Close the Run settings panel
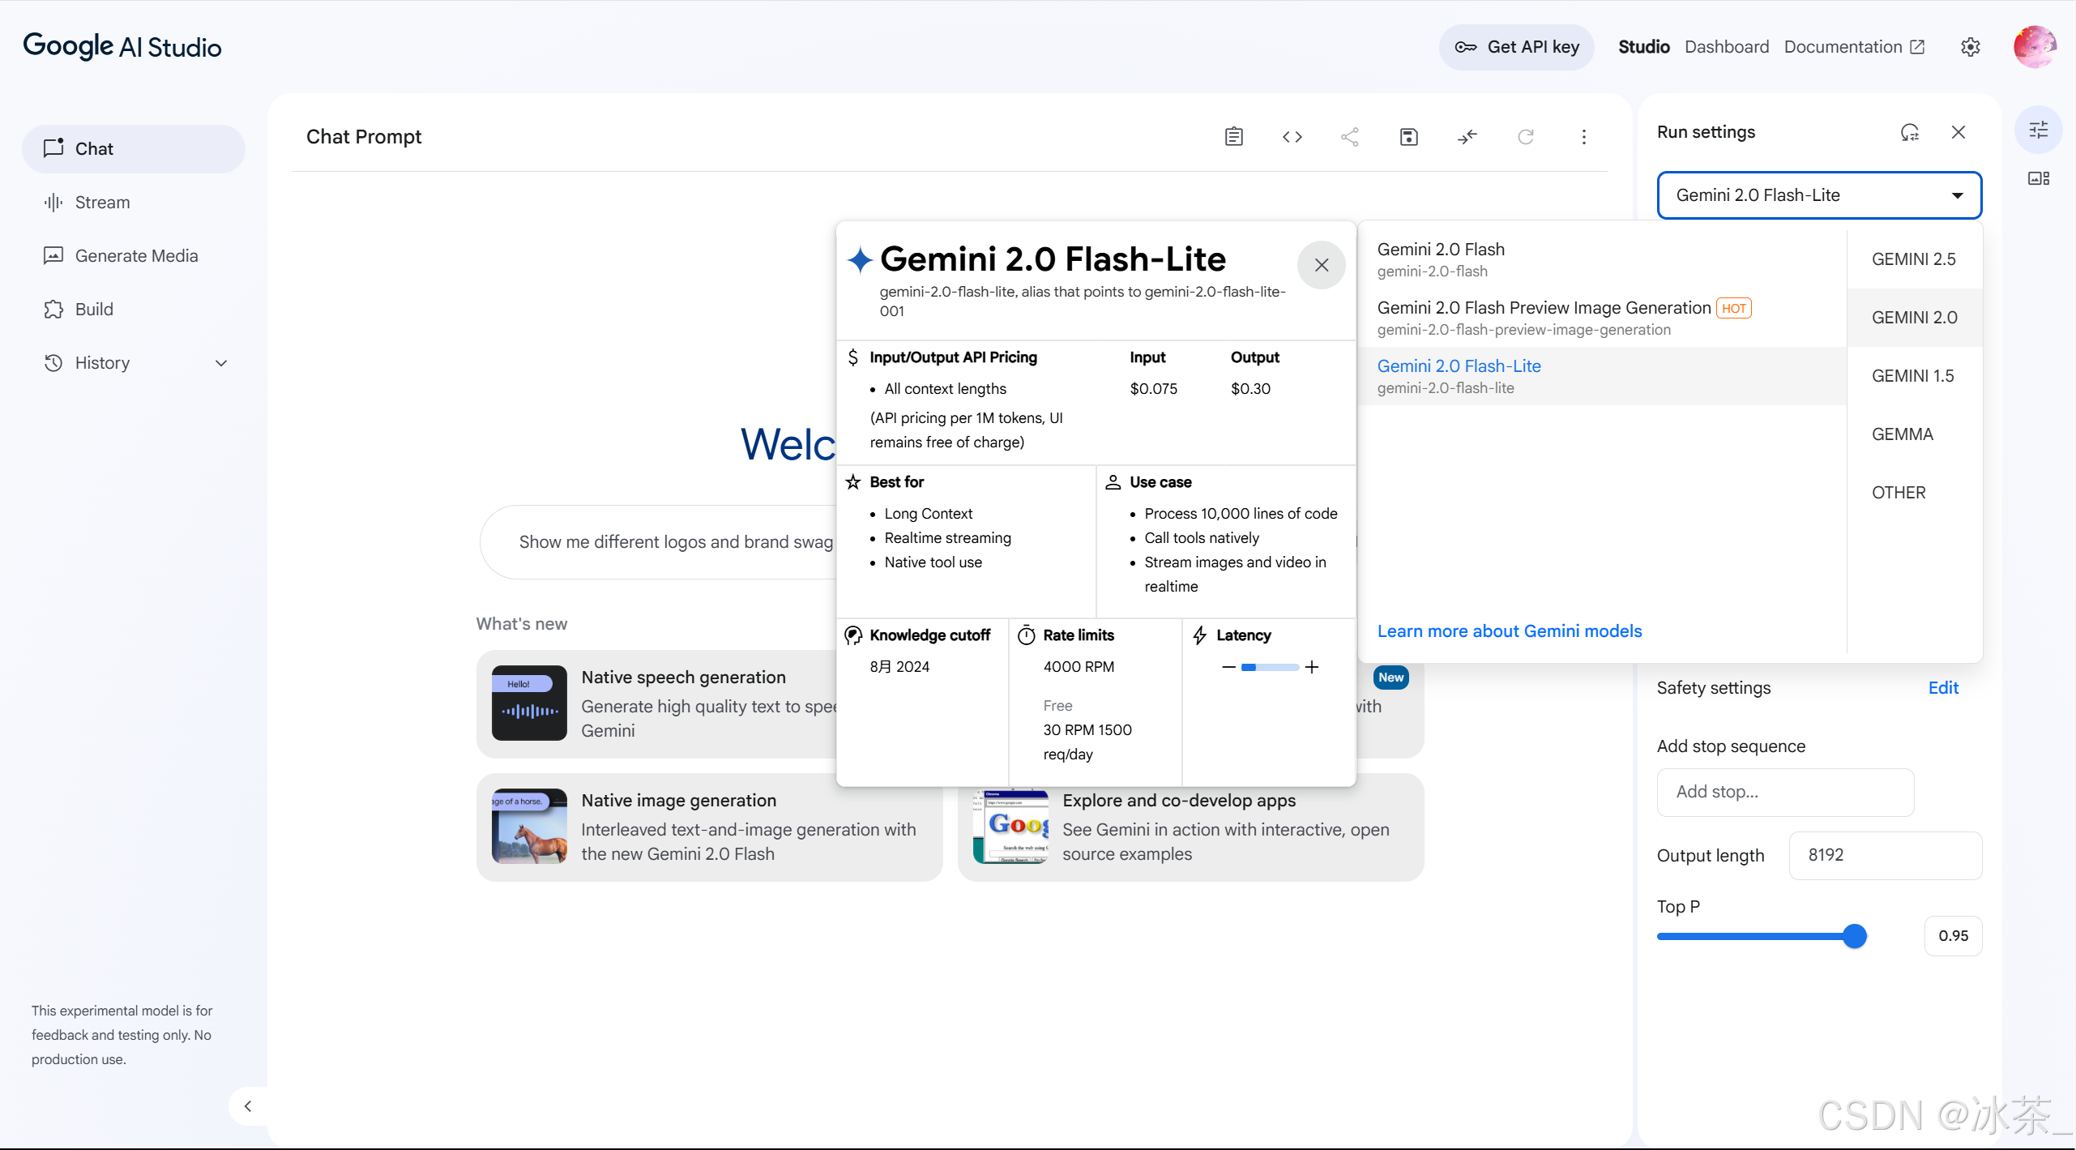 tap(1959, 132)
